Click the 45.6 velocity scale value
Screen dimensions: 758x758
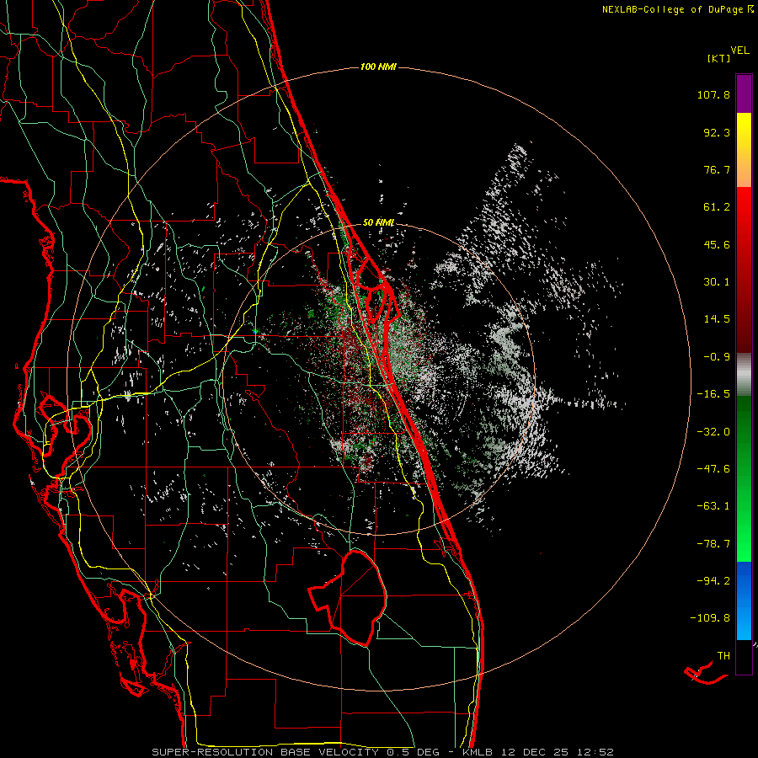tap(717, 244)
